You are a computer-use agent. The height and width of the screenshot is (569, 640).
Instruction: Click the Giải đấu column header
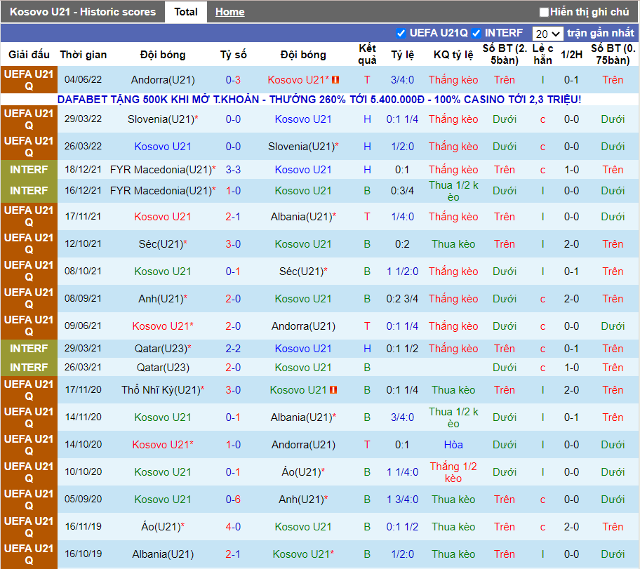[x=29, y=54]
